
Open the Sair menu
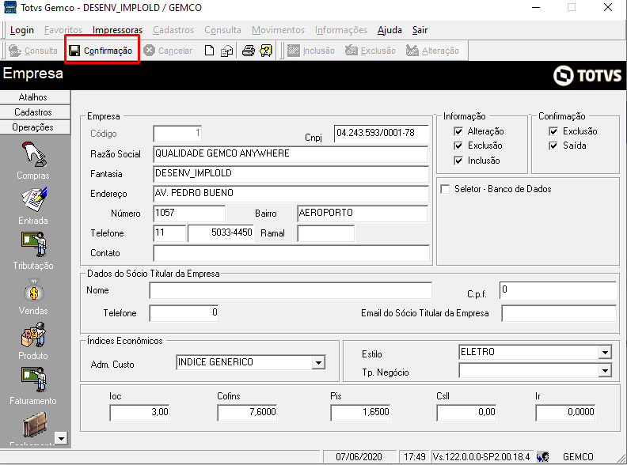coord(420,30)
